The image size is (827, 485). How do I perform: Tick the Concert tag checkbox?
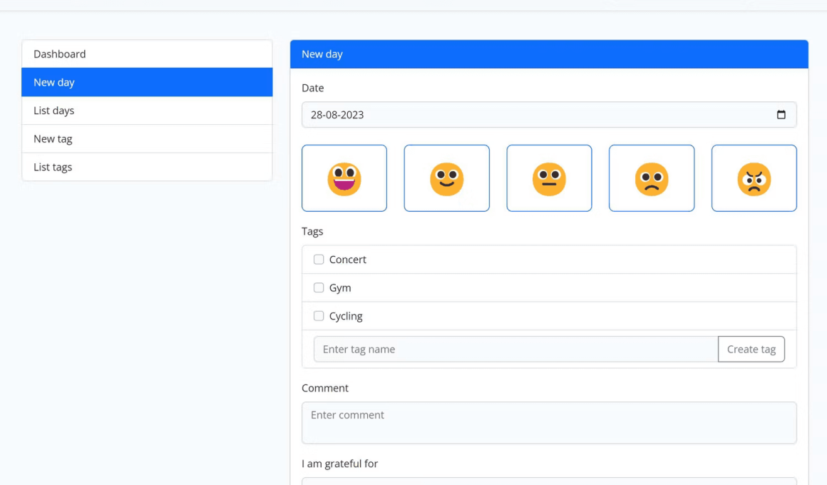pos(319,259)
